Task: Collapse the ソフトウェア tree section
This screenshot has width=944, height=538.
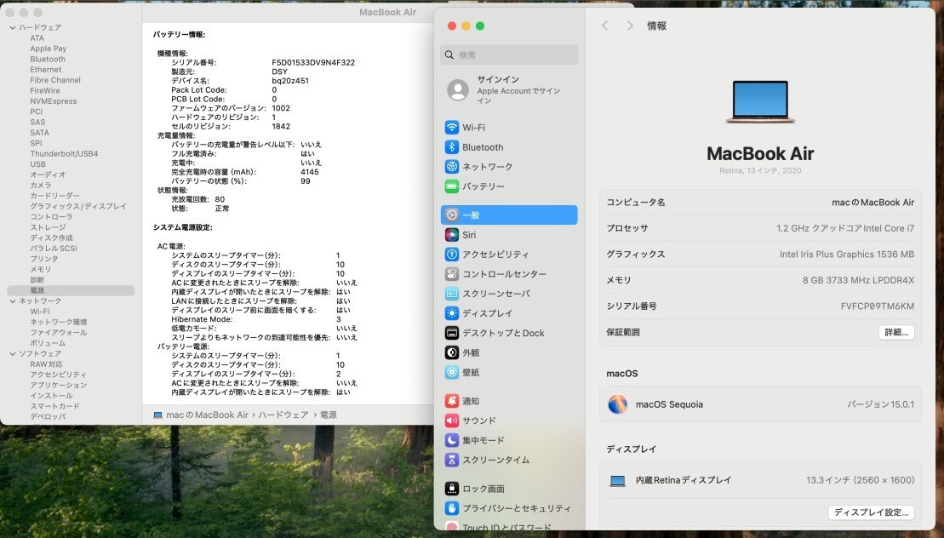Action: tap(13, 354)
